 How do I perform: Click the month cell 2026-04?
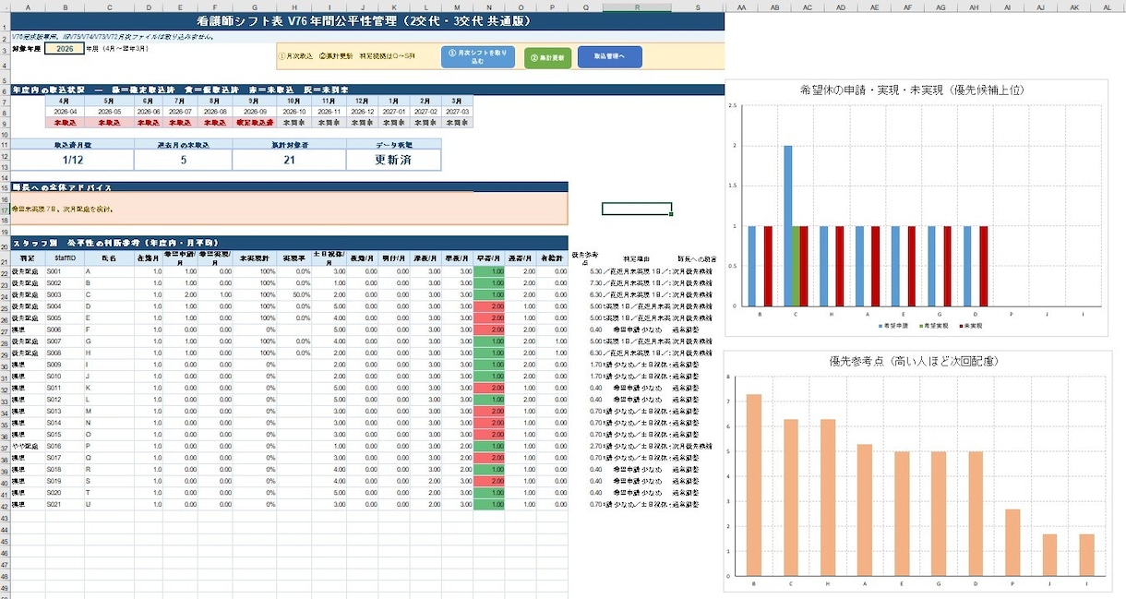[x=64, y=111]
